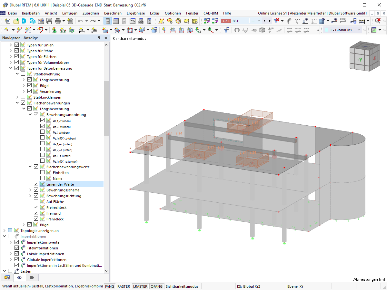Collapse the Typen für Betonbemessung node
This screenshot has width=387, height=290.
click(11, 68)
